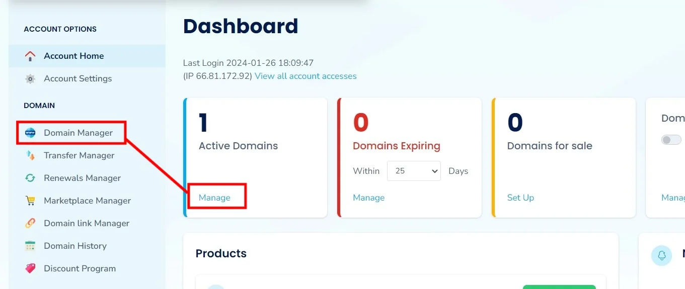
Task: Expand the expiring-within days dropdown showing 25
Action: click(414, 171)
